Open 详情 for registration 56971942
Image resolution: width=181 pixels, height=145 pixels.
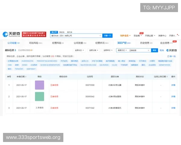(173, 108)
